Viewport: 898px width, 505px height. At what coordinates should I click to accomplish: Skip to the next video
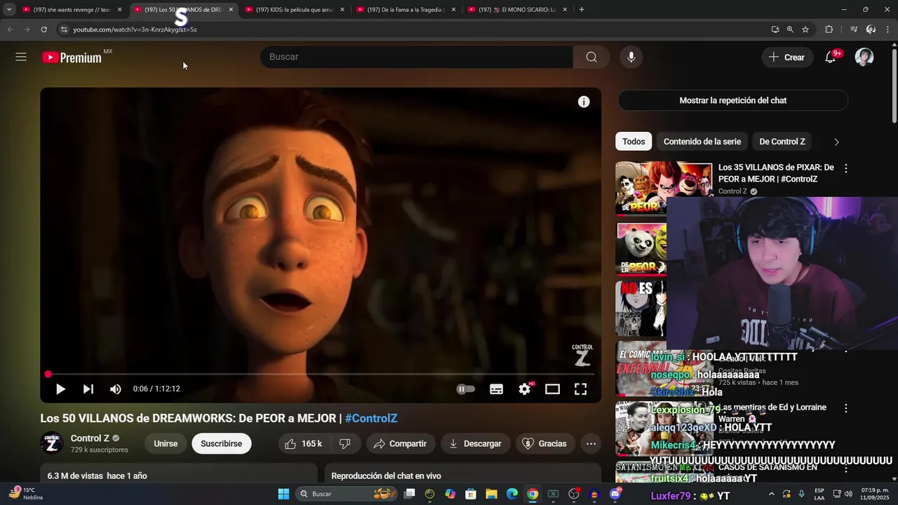point(88,389)
